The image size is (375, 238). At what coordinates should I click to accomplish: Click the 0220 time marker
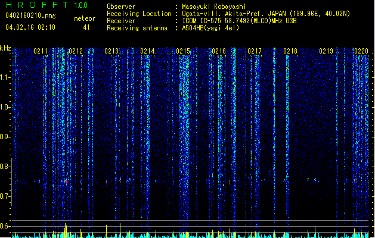[x=361, y=51]
